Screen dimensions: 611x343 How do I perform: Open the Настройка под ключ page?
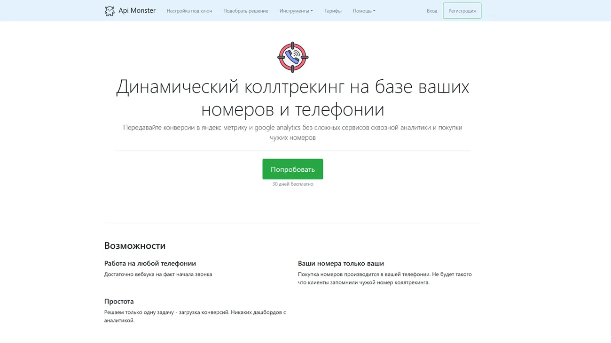[x=189, y=11]
